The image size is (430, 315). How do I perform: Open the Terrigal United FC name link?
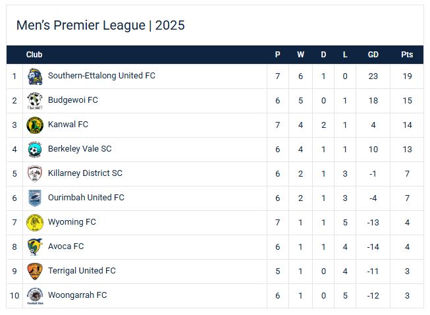click(x=82, y=271)
